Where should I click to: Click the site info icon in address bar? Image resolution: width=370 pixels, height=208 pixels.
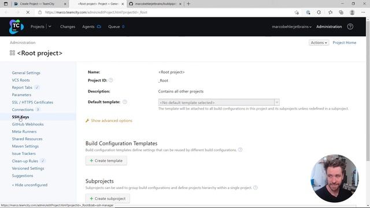(40, 12)
